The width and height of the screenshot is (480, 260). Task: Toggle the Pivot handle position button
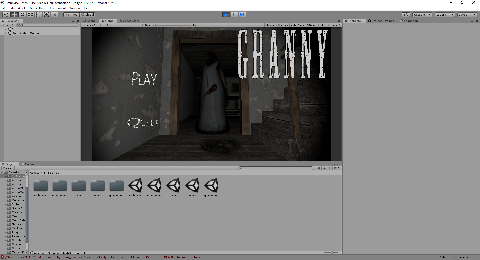coord(71,15)
